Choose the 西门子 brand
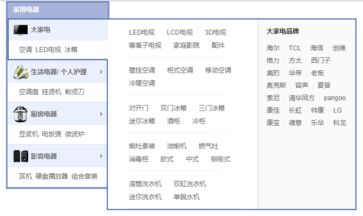The image size is (363, 216). pos(321,61)
